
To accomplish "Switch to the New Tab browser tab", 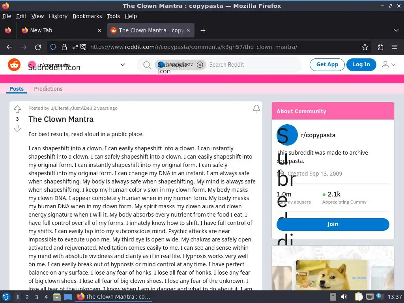I will [x=61, y=30].
